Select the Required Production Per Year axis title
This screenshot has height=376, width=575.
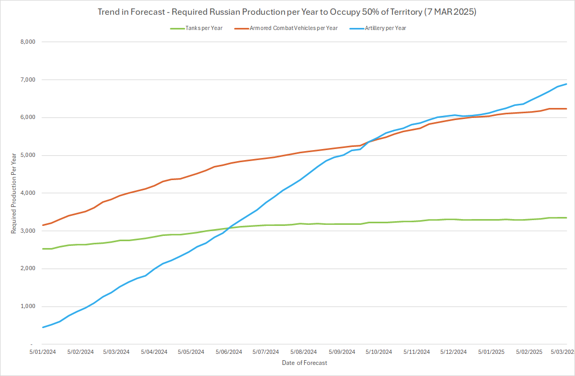(x=13, y=193)
